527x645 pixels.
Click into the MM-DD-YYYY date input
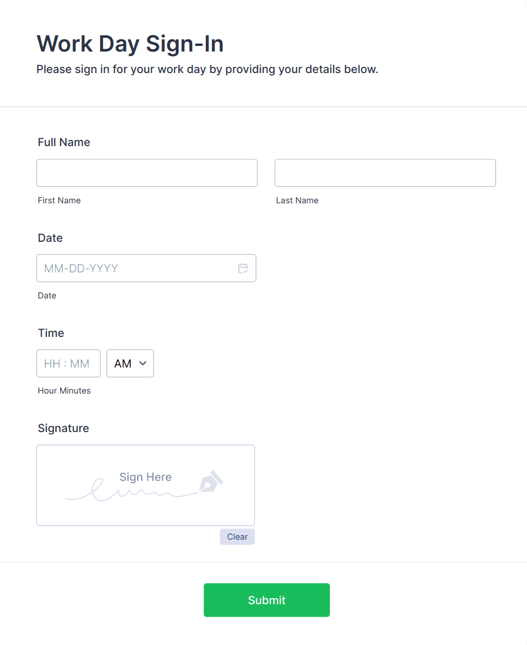pos(136,268)
